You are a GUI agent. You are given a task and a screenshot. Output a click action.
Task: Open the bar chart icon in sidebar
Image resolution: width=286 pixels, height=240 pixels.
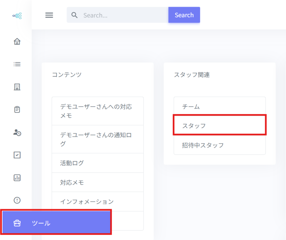pos(17,177)
